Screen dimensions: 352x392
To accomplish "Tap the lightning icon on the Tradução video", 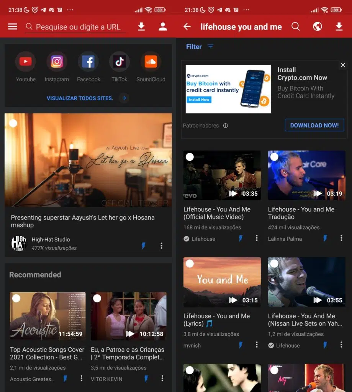I will point(325,238).
